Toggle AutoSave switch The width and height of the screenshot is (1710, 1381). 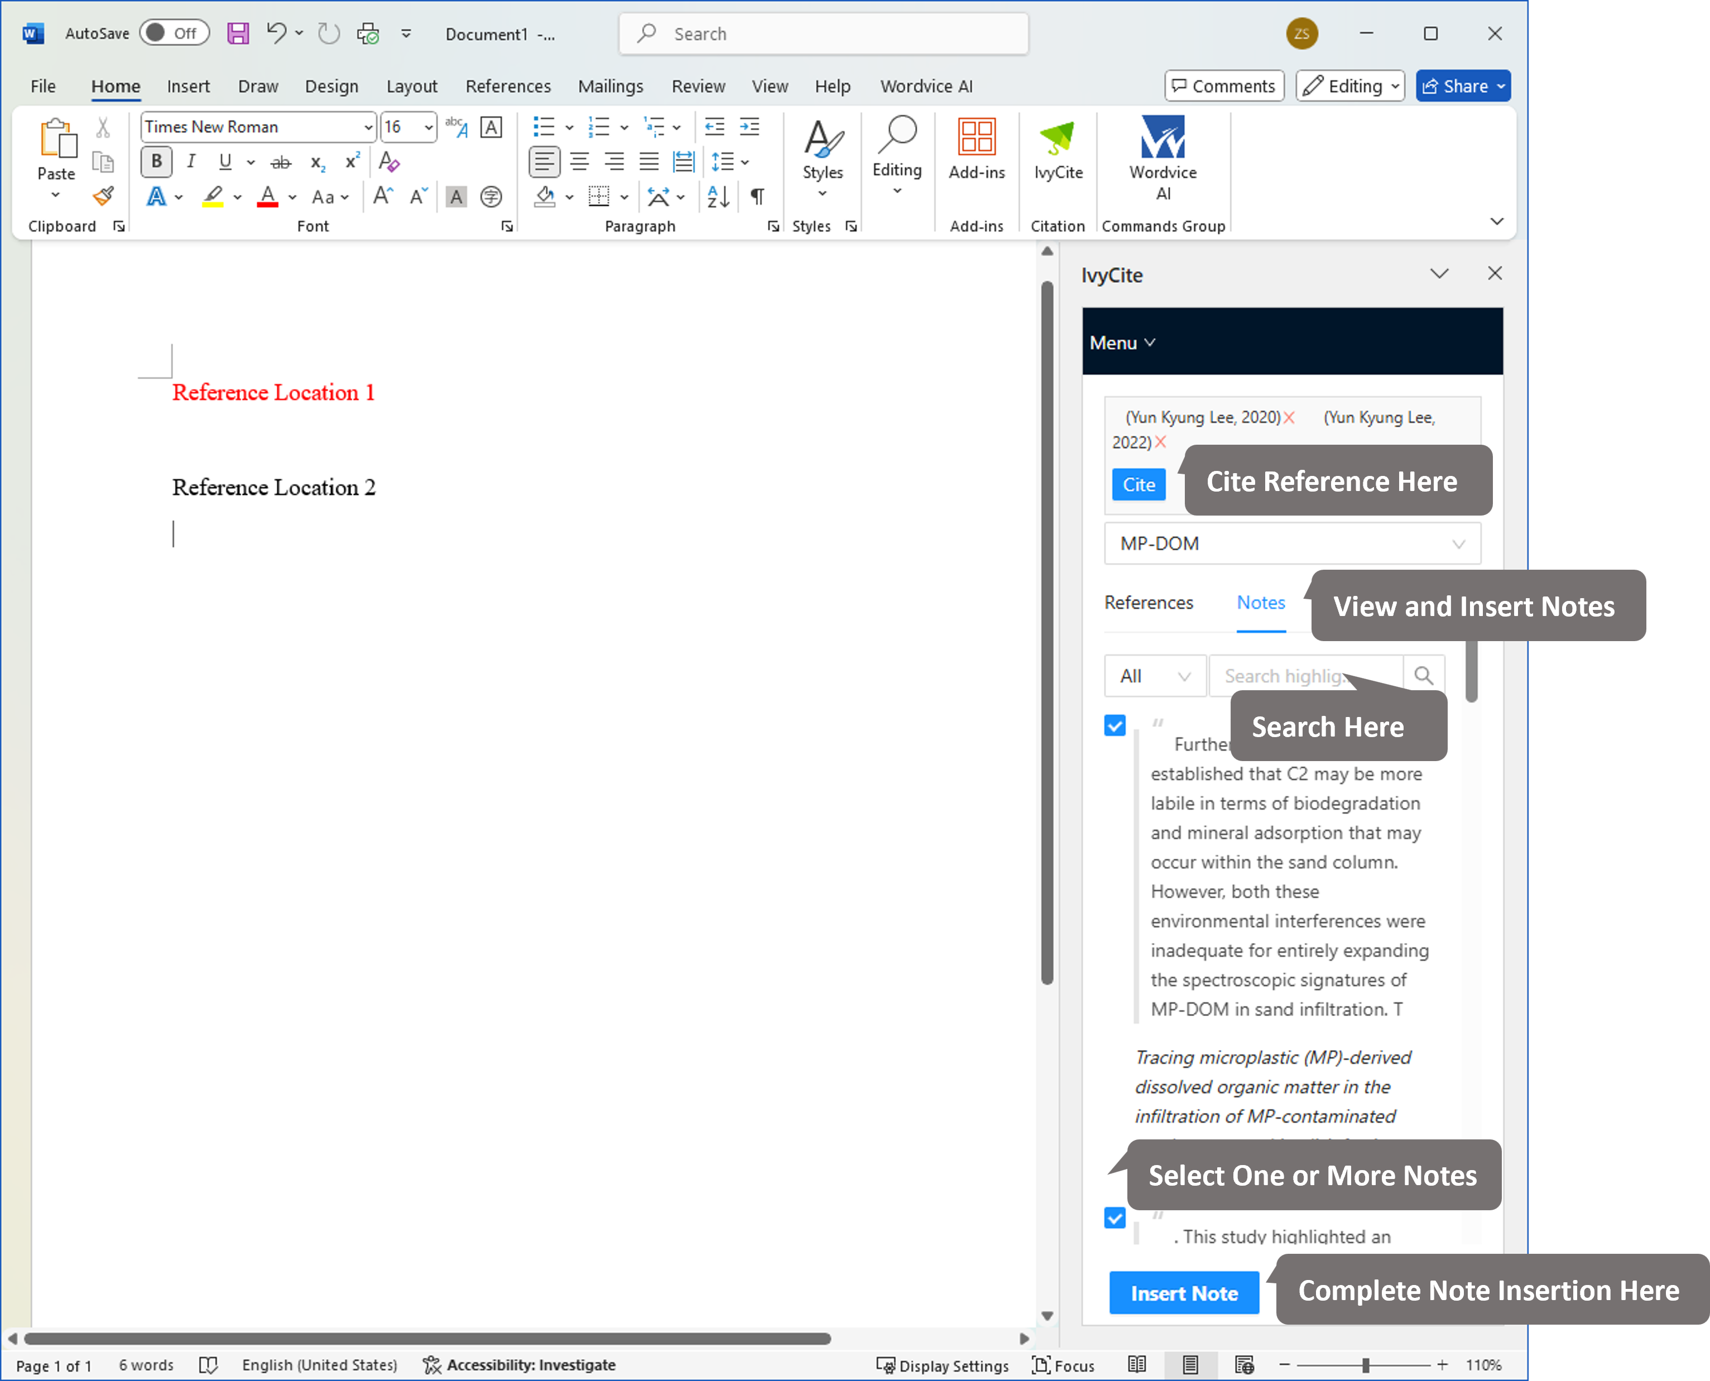pyautogui.click(x=174, y=32)
